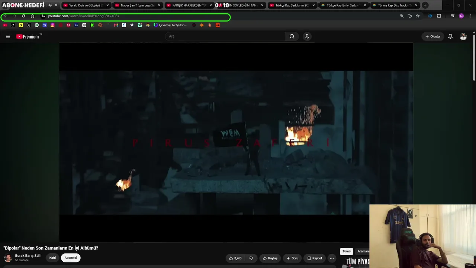This screenshot has height=268, width=476.
Task: Open the TikTok bookmark
Action: 13,25
